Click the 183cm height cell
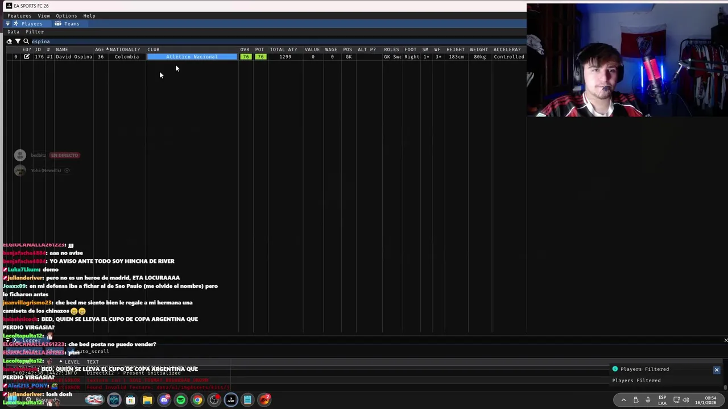This screenshot has width=728, height=409. 456,57
